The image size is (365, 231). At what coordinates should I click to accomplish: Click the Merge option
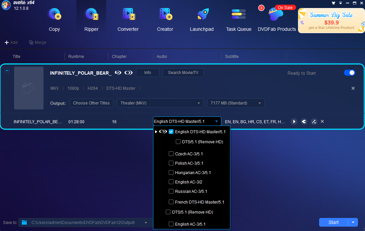(x=38, y=43)
